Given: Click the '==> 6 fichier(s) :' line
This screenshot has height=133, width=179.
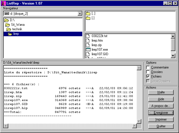Looking at the screenshot, I should (x=22, y=84).
